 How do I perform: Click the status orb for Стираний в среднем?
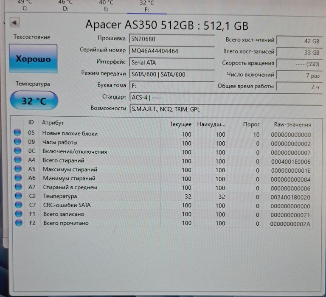point(18,186)
